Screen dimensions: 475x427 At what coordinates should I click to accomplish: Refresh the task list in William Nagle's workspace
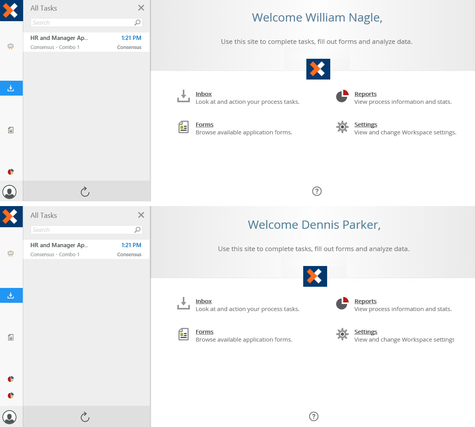[x=85, y=192]
